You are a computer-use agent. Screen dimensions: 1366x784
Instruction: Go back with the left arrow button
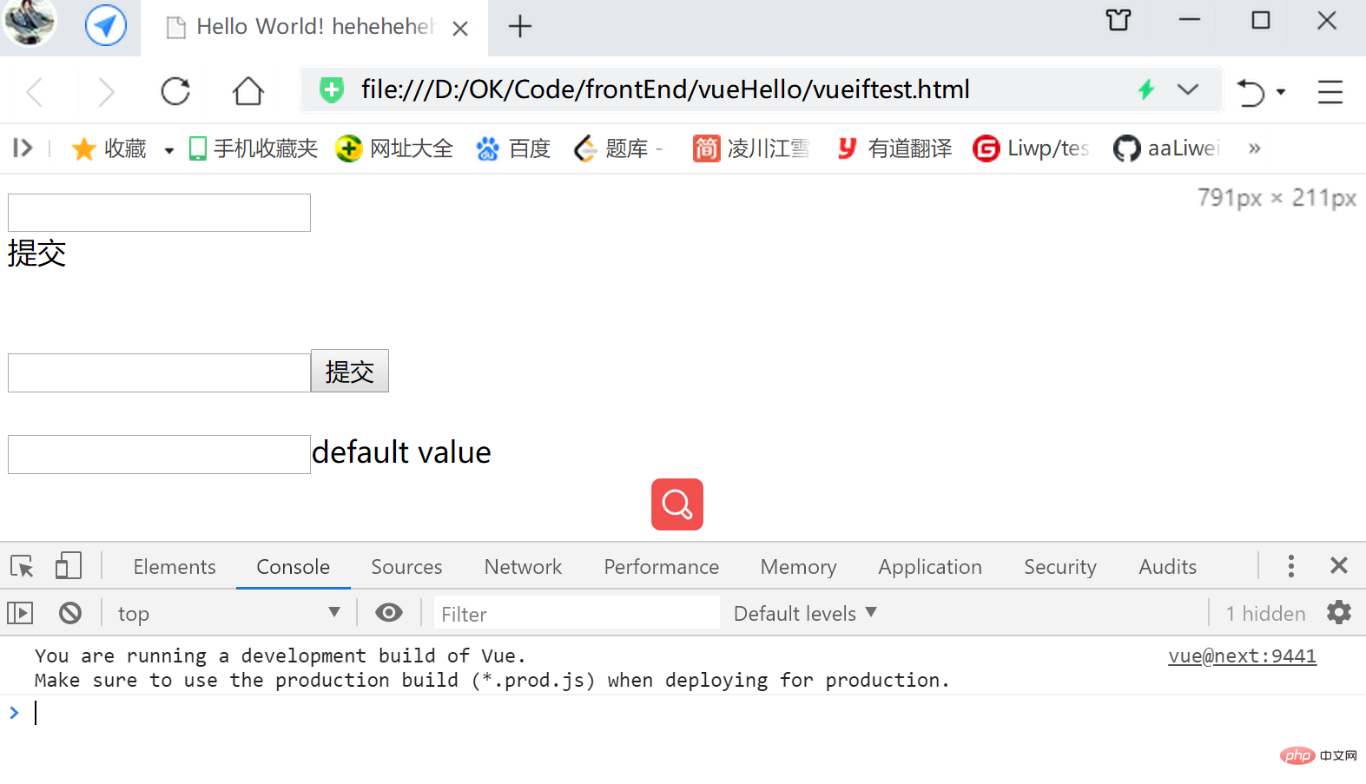pyautogui.click(x=35, y=91)
